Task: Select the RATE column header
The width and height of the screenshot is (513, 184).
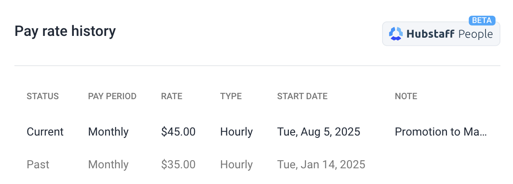Action: click(172, 96)
